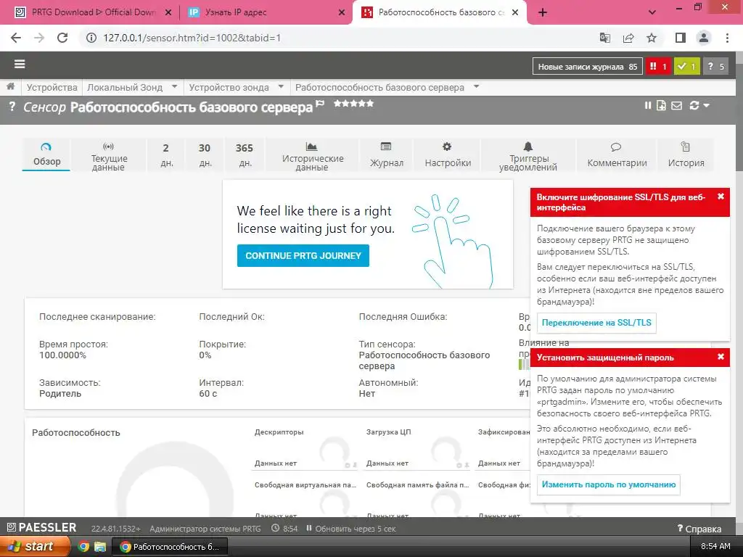Open the Настройки settings tab
Viewport: 743px width, 557px height.
pos(447,154)
